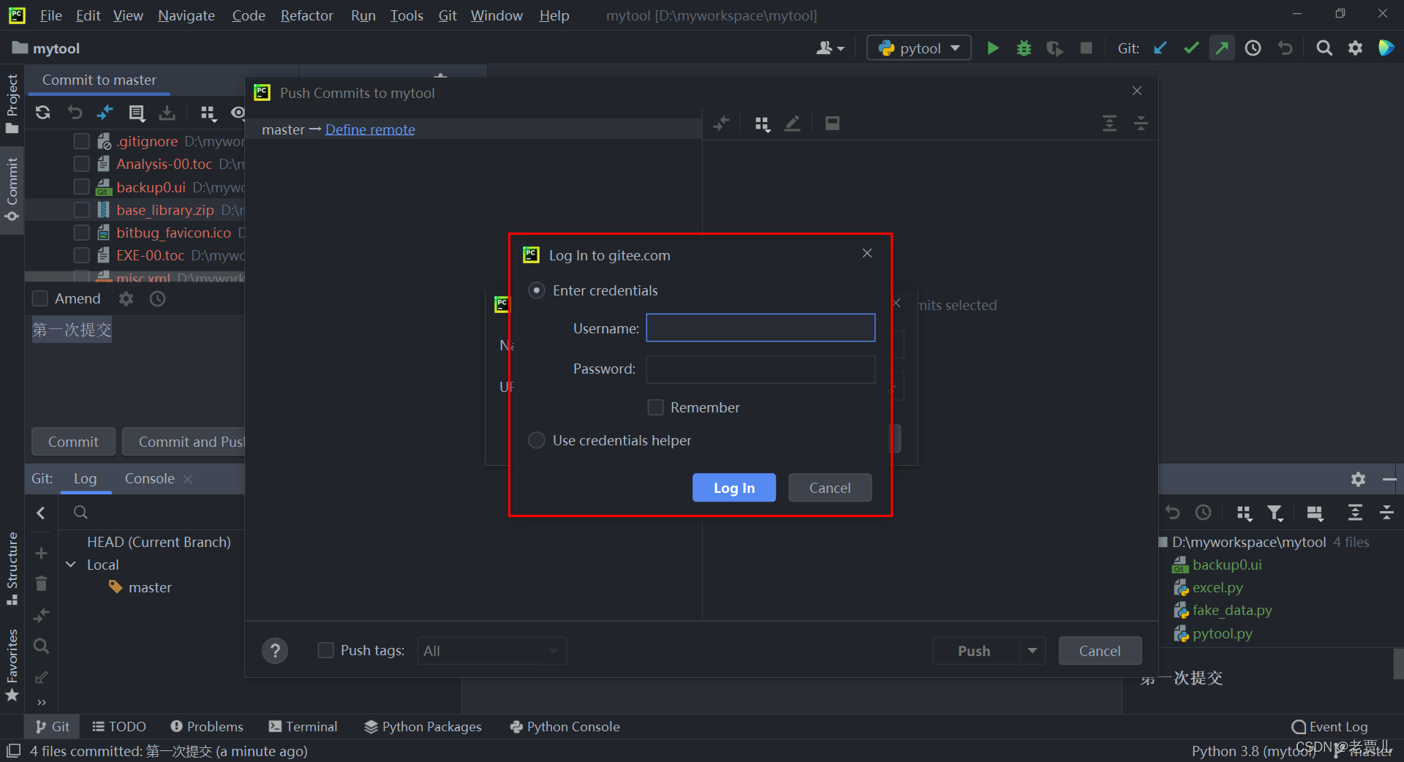The width and height of the screenshot is (1404, 762).
Task: Switch to Console tab in Git panel
Action: (150, 478)
